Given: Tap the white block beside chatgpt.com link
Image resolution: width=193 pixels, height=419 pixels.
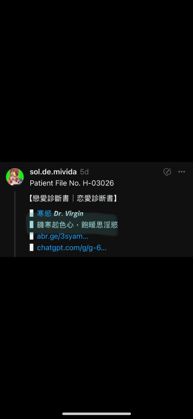Looking at the screenshot, I should (x=31, y=248).
